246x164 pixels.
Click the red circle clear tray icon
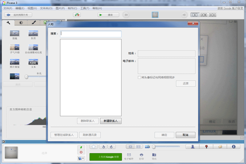81,152
